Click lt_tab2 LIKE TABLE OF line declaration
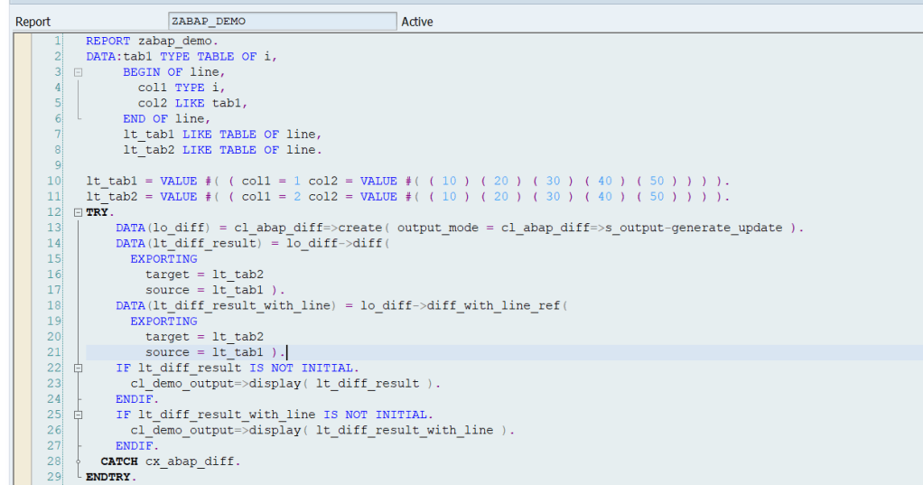 pos(222,150)
